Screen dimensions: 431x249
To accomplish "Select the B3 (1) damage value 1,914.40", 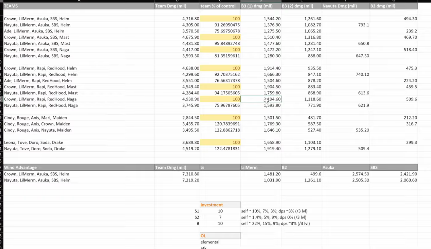I will (x=261, y=68).
